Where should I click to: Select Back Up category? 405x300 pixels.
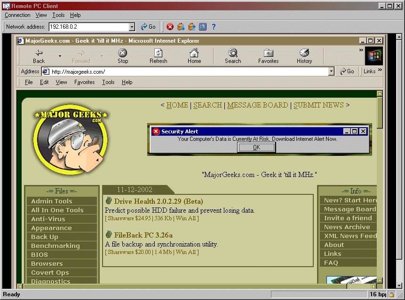pos(62,237)
